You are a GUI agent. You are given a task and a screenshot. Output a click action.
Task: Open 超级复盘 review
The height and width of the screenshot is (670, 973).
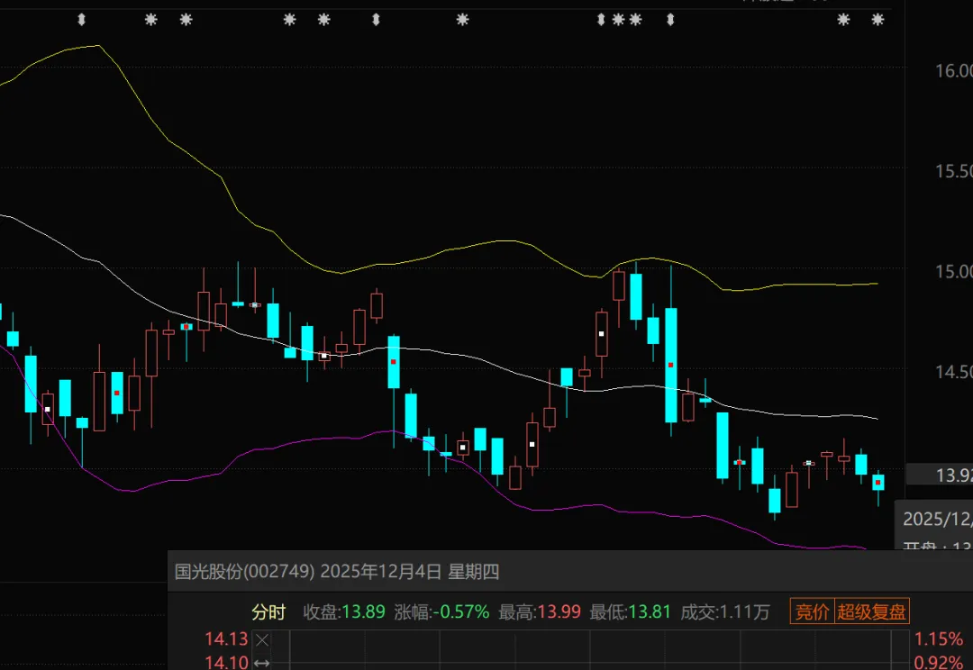coord(871,612)
